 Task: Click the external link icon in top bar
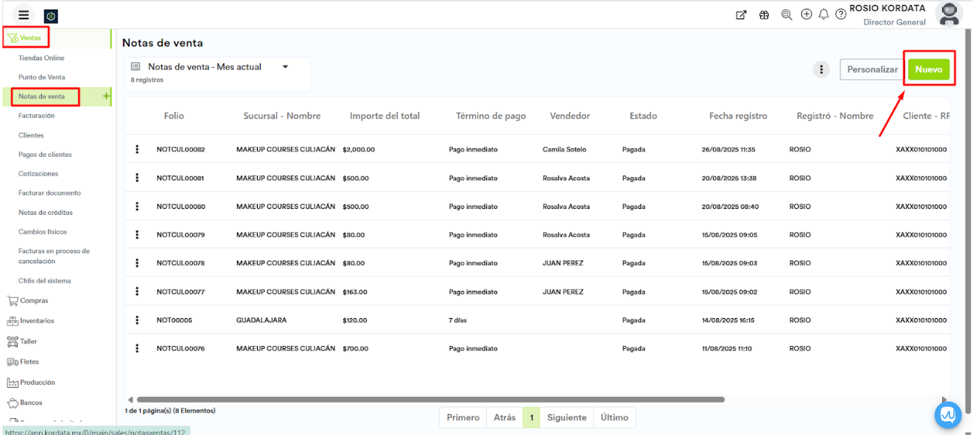tap(741, 15)
